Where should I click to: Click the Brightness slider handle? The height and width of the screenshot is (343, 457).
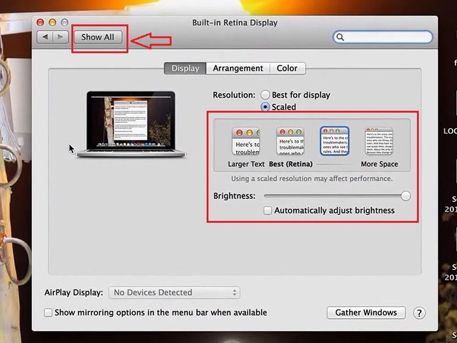click(405, 196)
